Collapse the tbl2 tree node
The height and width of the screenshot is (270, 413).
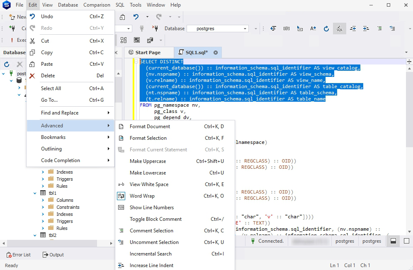(x=35, y=235)
